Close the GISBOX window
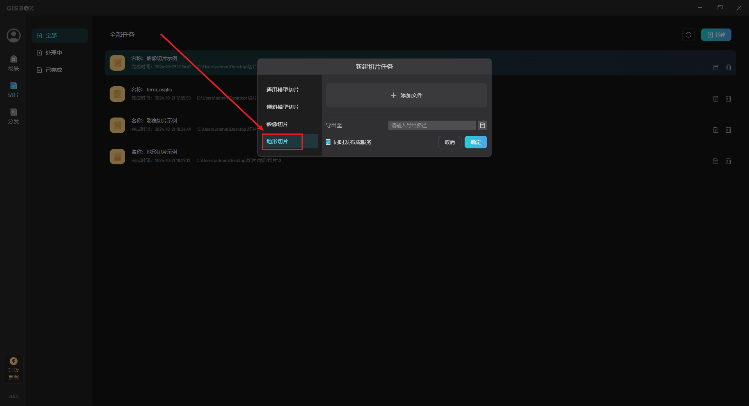Image resolution: width=749 pixels, height=406 pixels. pos(739,8)
